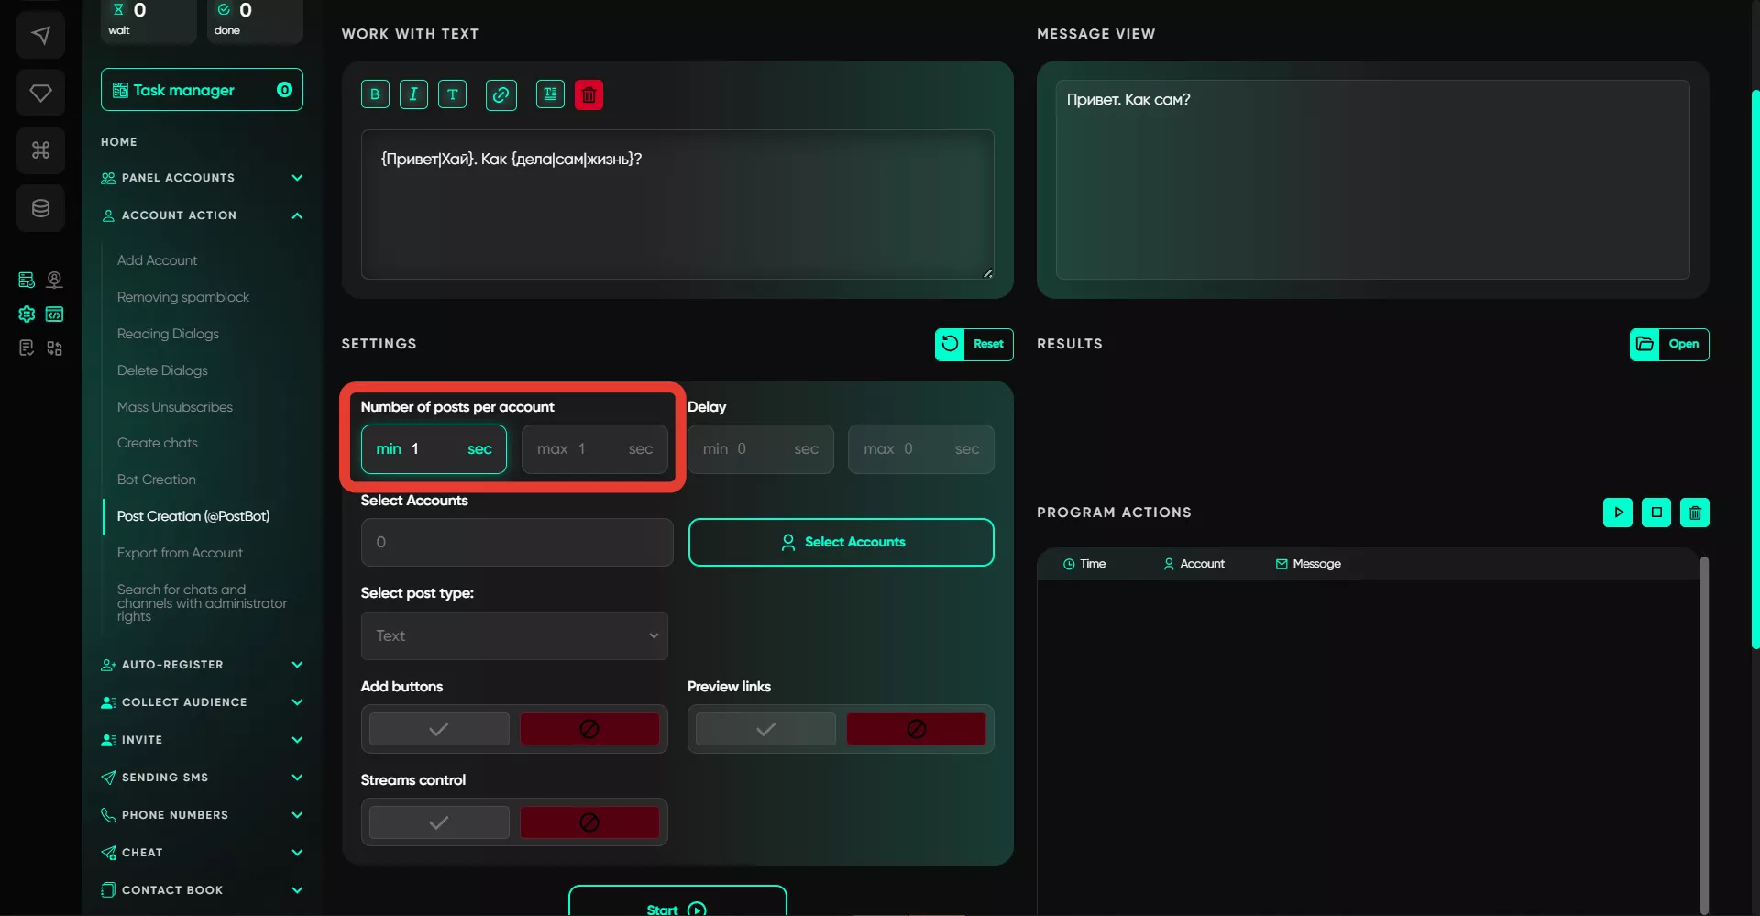Click the database stack icon in left rail
The height and width of the screenshot is (916, 1760).
click(x=40, y=208)
